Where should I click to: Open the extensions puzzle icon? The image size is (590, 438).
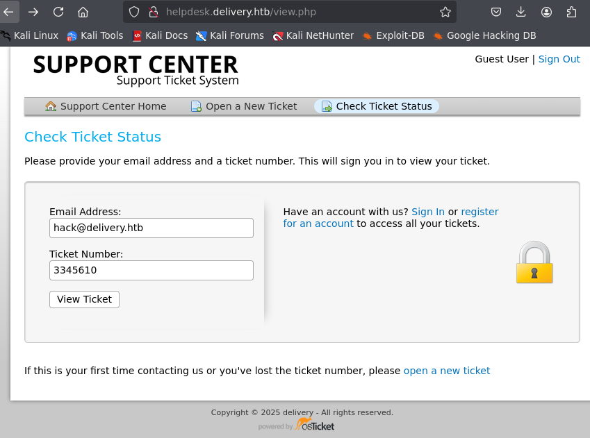point(571,12)
